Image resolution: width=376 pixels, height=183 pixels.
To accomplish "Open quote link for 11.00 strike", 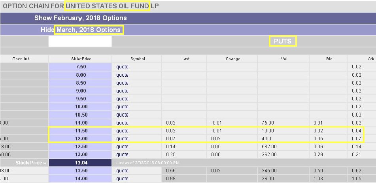I will 122,123.
